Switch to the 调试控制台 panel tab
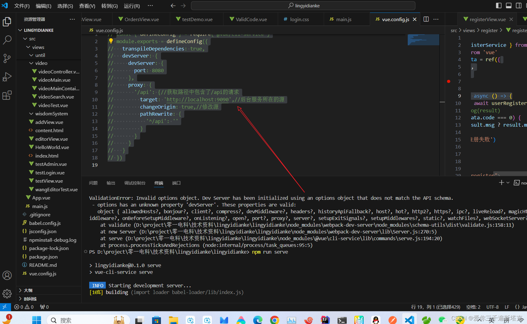The width and height of the screenshot is (527, 324). pyautogui.click(x=135, y=183)
